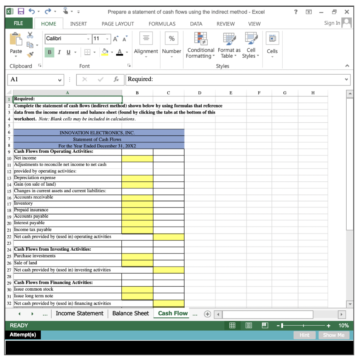The width and height of the screenshot is (358, 362).
Task: Add a new sheet with the plus icon
Action: click(x=207, y=314)
